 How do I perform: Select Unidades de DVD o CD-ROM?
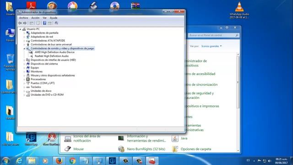pyautogui.click(x=47, y=95)
